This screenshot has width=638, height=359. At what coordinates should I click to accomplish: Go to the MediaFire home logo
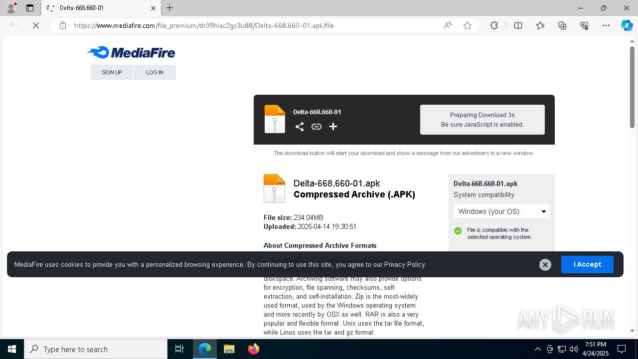(x=131, y=52)
